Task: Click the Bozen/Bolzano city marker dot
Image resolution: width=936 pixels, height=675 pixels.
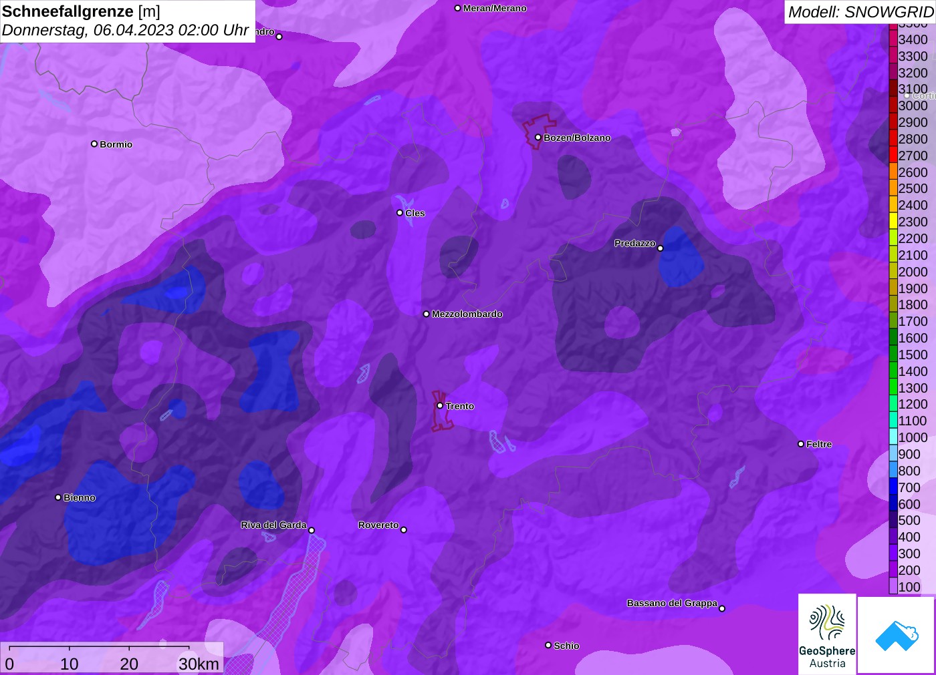Action: click(538, 138)
